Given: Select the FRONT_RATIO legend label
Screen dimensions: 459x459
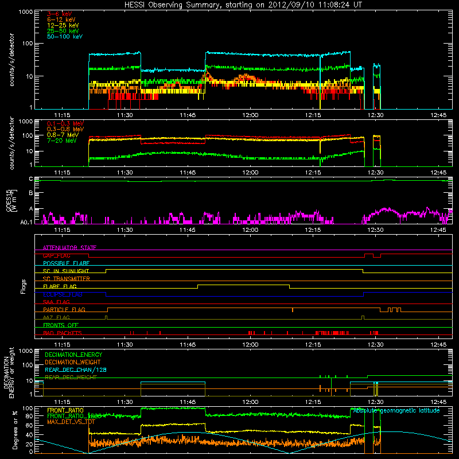Looking at the screenshot, I should 65,410.
